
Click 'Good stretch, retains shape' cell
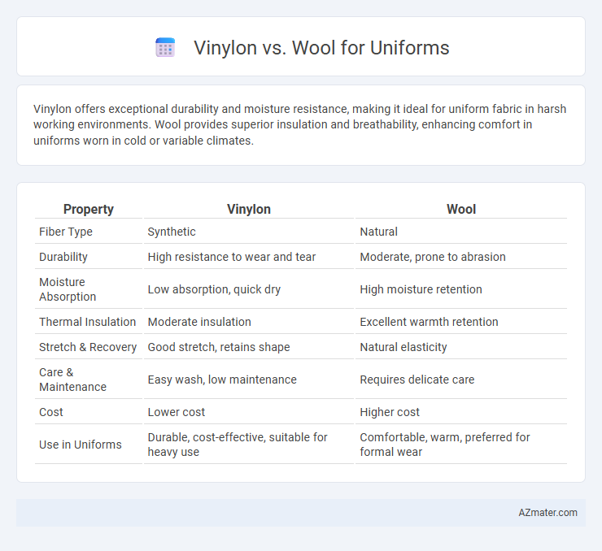(219, 347)
